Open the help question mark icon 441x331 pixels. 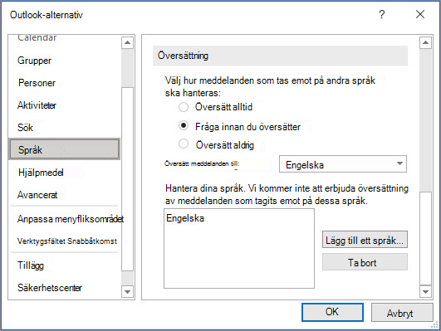382,14
